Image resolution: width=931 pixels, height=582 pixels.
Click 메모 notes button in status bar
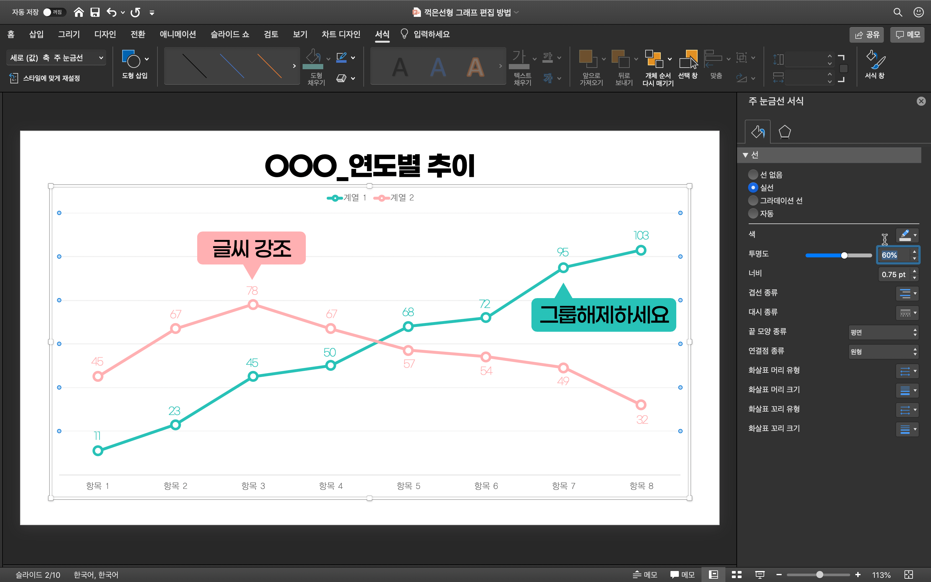[645, 575]
